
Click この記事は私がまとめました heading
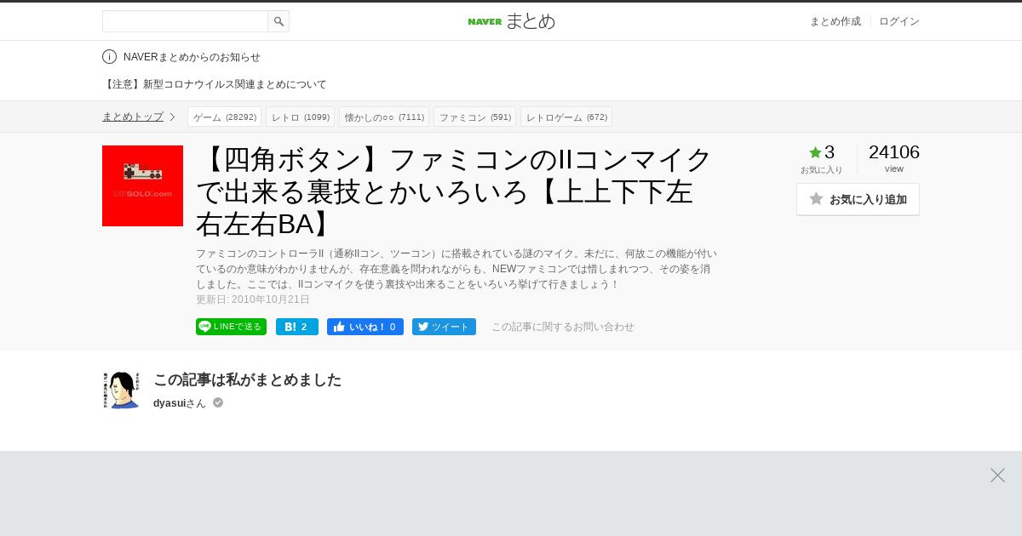[x=247, y=379]
